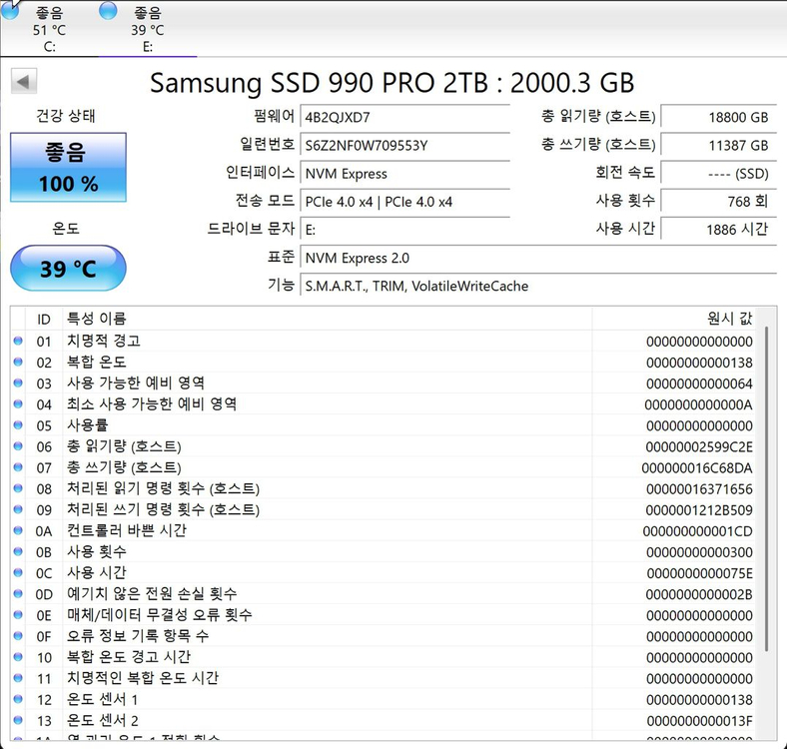Select the 컨트롤러 바쁜 시간 attribute name
787x749 pixels.
pos(127,530)
